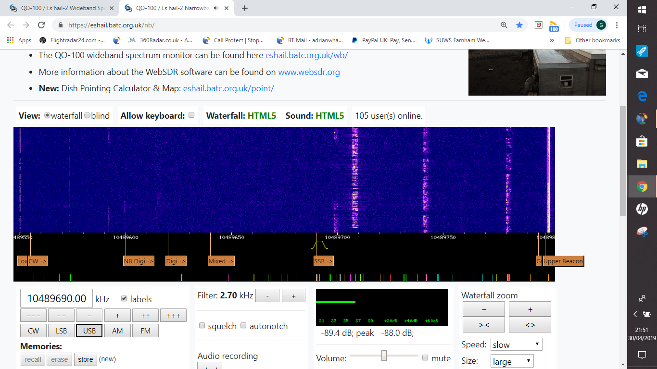Enable the autonotch checkbox
The image size is (657, 369).
coord(243,326)
